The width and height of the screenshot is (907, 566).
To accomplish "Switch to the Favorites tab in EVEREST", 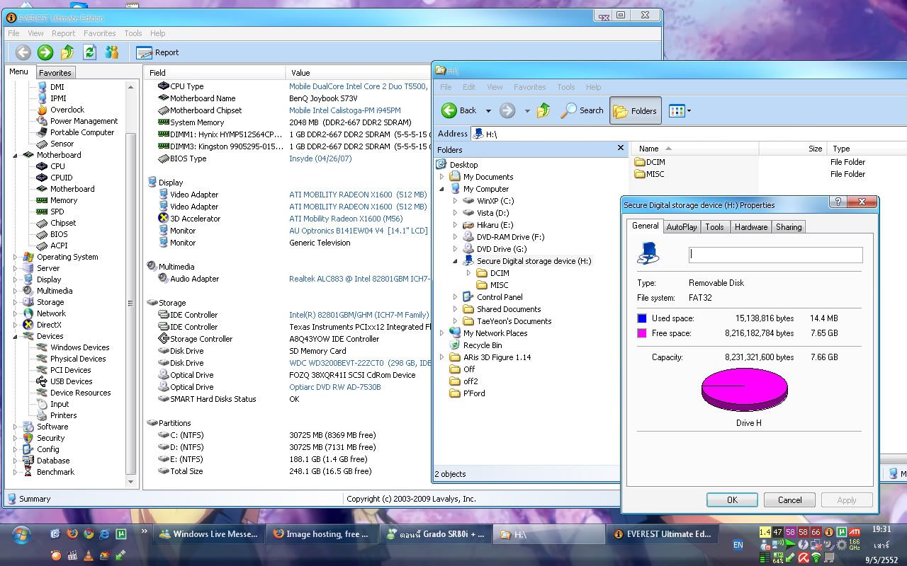I will coord(55,73).
